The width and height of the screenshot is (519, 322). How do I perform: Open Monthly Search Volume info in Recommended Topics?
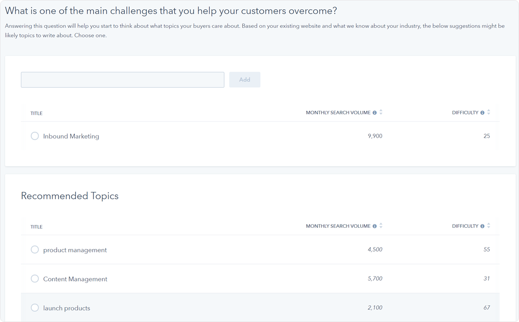(x=375, y=226)
